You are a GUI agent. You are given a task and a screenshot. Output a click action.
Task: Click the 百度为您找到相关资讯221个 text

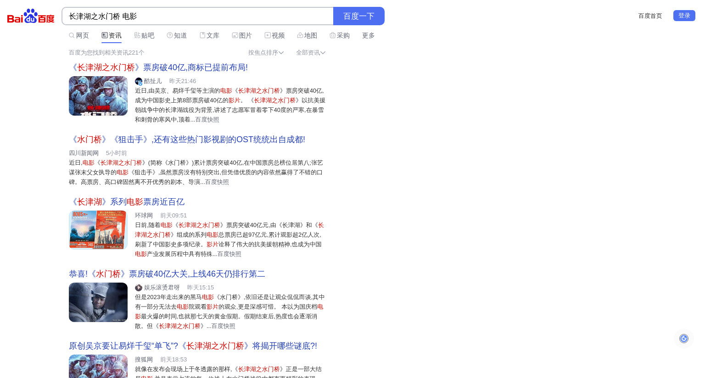point(106,53)
